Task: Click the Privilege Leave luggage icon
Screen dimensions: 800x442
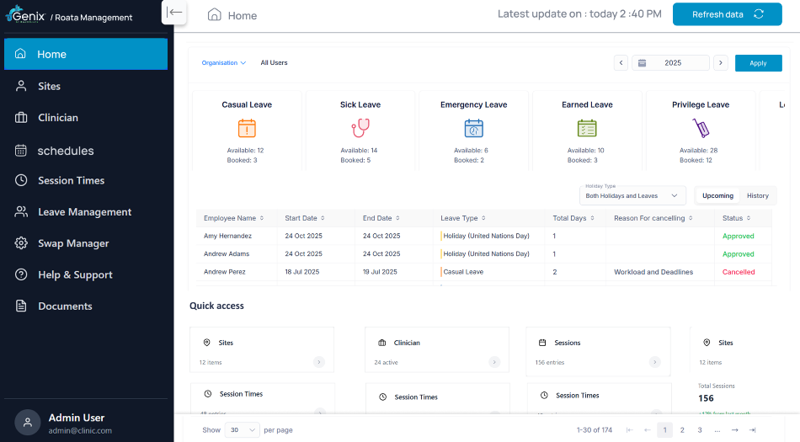Action: click(701, 128)
